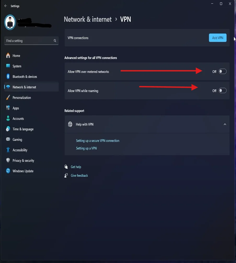Viewport: 236px width, 263px height.
Task: Click the Home icon in sidebar
Action: (8, 56)
